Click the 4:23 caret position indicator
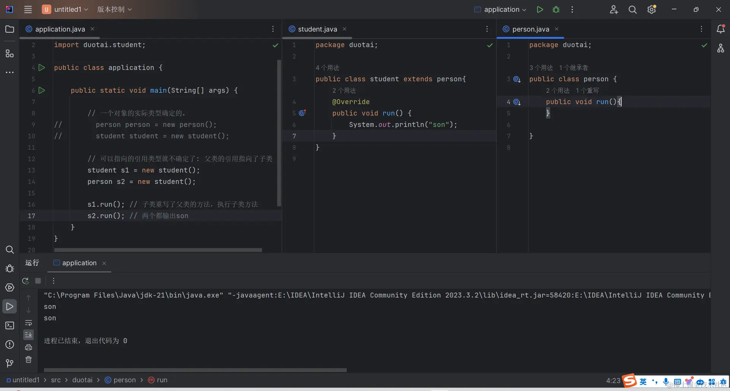The height and width of the screenshot is (391, 730). (x=613, y=380)
